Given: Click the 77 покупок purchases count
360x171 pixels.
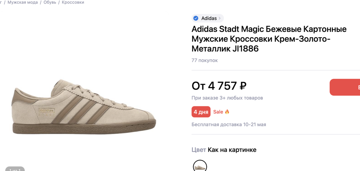Looking at the screenshot, I should [x=204, y=60].
